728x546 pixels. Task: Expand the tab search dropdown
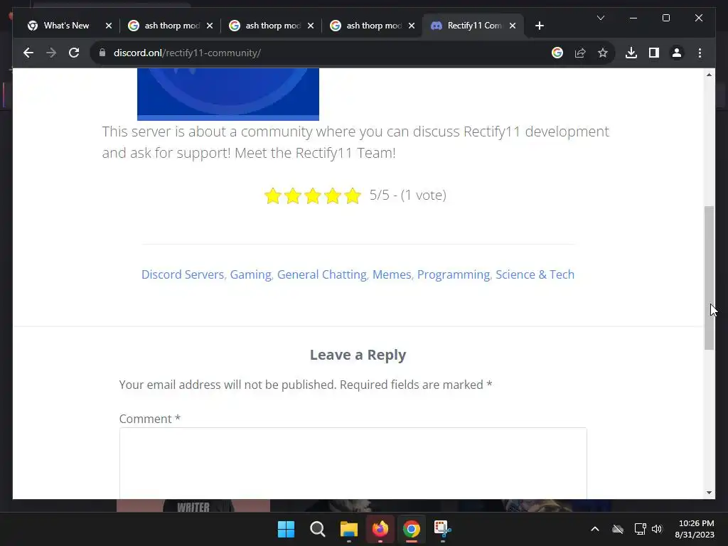tap(600, 18)
